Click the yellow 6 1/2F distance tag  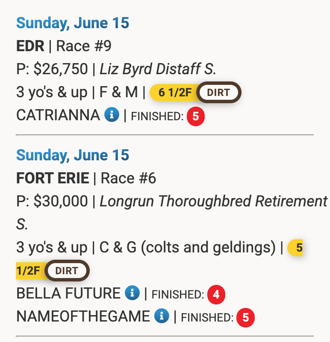[175, 93]
